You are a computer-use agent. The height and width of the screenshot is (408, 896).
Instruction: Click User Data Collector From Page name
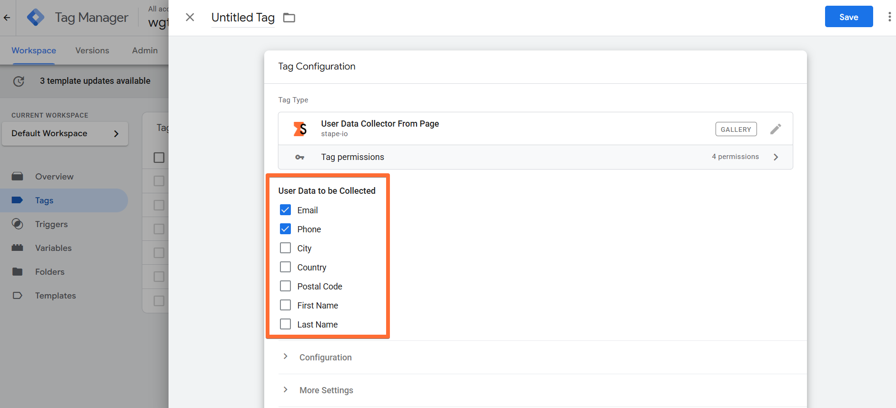(380, 124)
